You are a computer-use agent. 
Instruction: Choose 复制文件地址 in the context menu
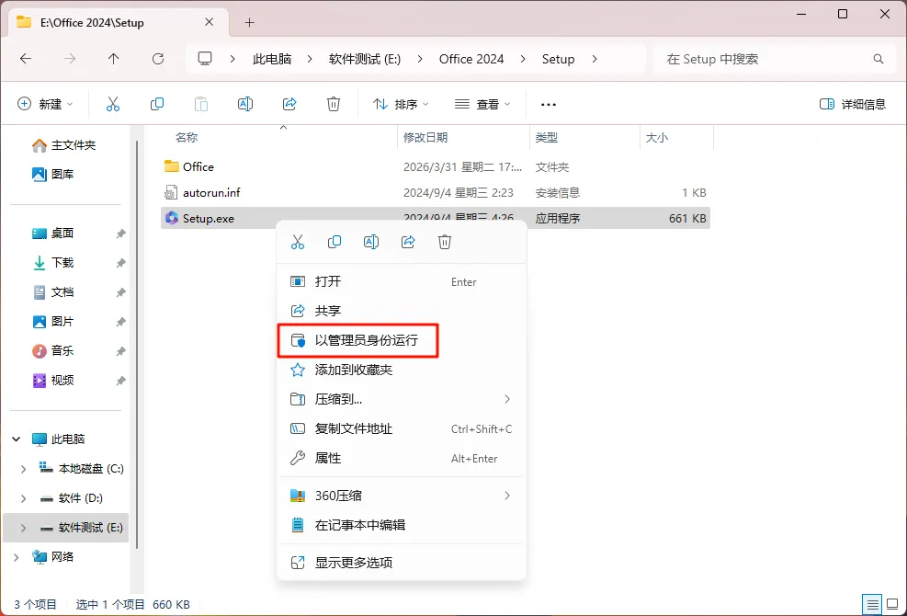tap(402, 429)
